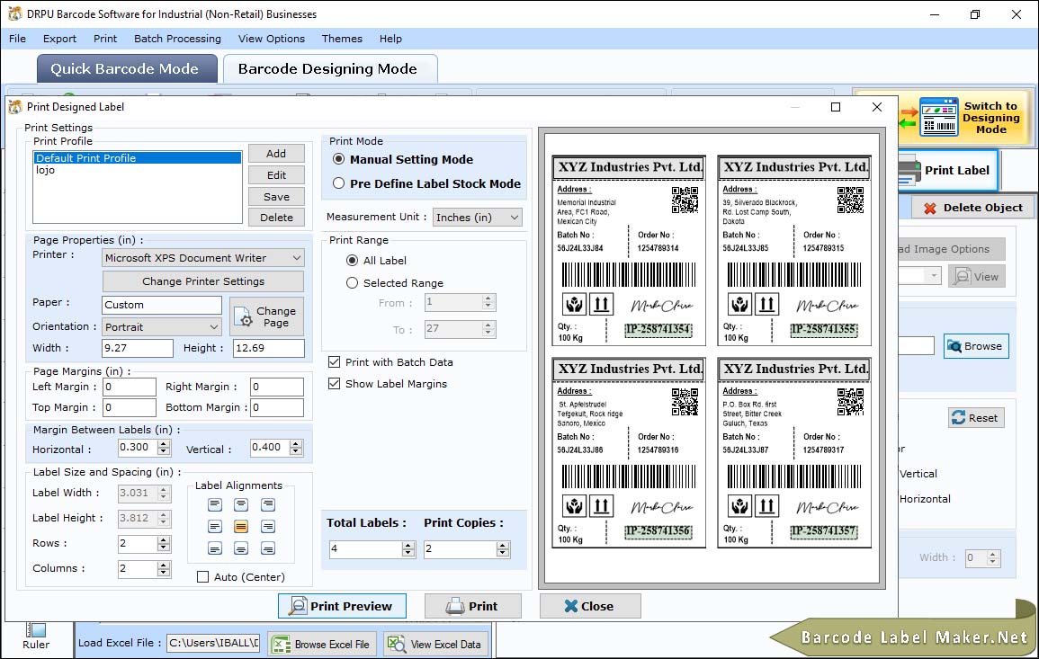Select bottom-center label alignment icon
This screenshot has height=659, width=1039.
pyautogui.click(x=241, y=548)
